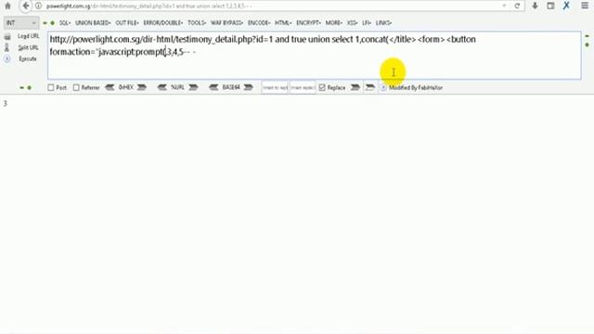Click the minus icon beside the INT dropdown
Viewport: 594px width, 334px height.
(45, 23)
